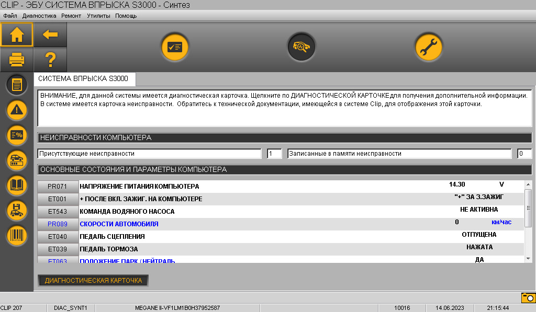The image size is (536, 312).
Task: Open the checklist icon in top toolbar
Action: click(x=175, y=47)
